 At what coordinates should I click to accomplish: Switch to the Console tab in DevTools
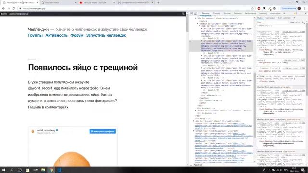[x=217, y=13]
